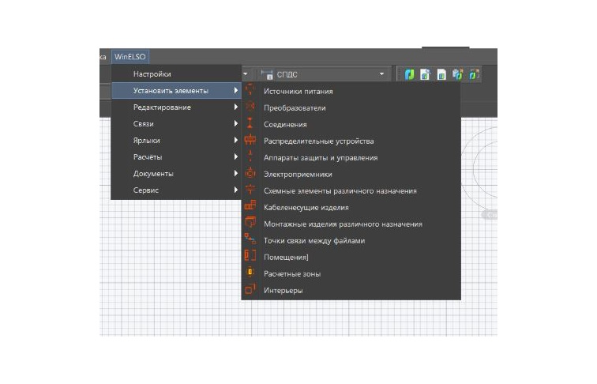Click document with magnifier toolbar icon
This screenshot has height=384, width=597.
(425, 74)
